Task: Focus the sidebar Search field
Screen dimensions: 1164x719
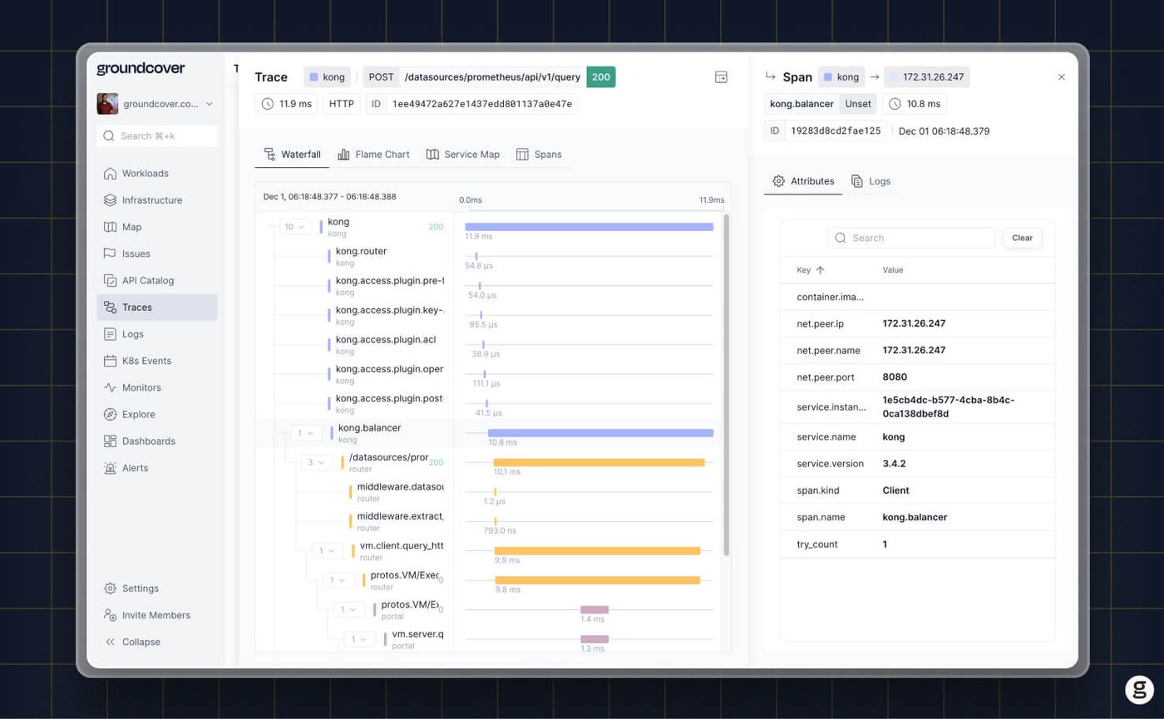Action: (x=157, y=135)
